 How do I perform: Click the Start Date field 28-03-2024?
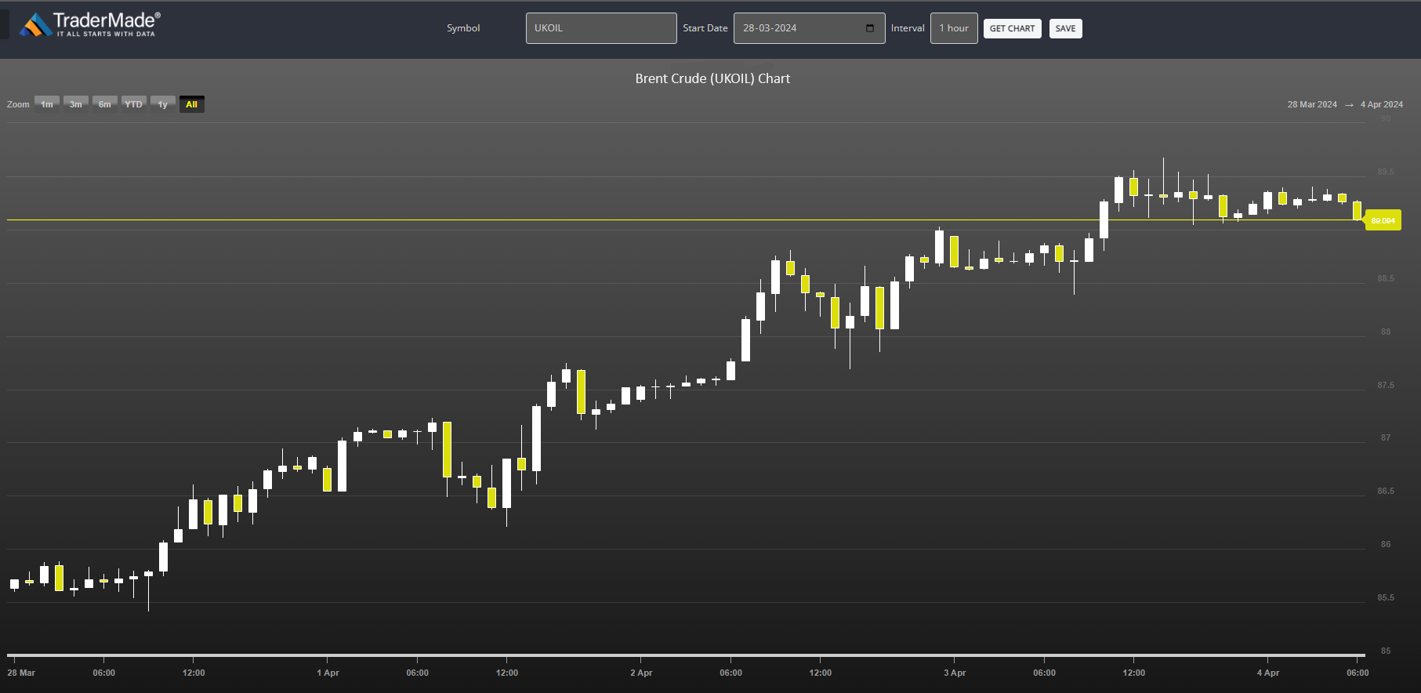point(809,28)
